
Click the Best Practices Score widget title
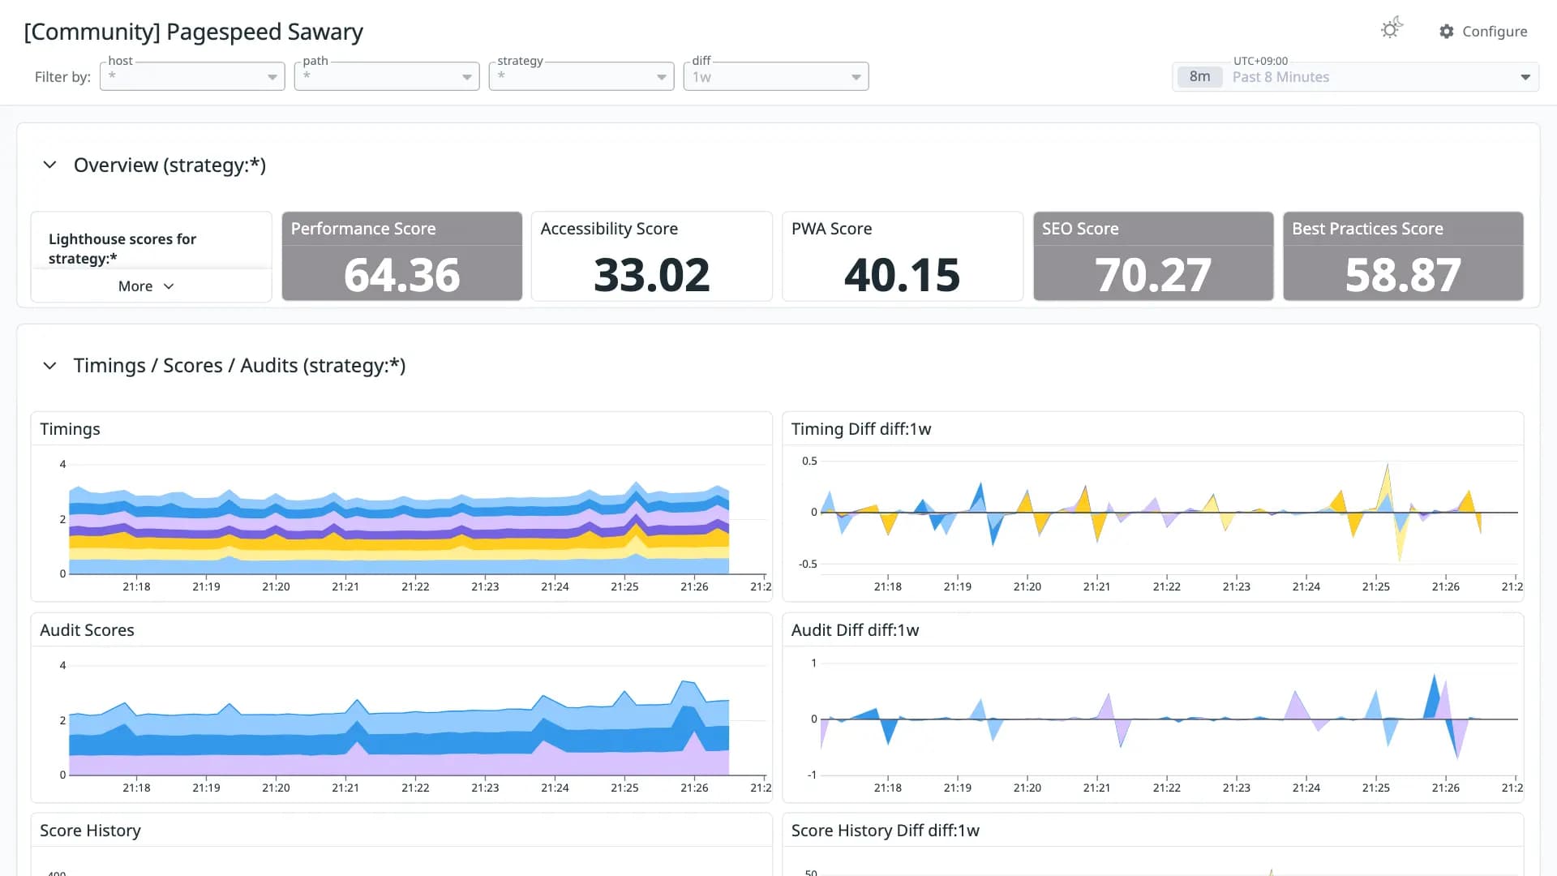[1367, 229]
